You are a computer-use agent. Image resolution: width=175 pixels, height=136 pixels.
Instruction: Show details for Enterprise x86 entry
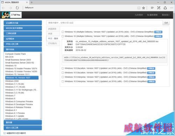click(x=152, y=82)
